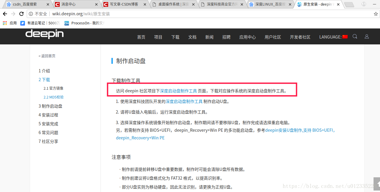Open 招聘 in the deepin navigation
The image size is (380, 192).
pyautogui.click(x=226, y=37)
